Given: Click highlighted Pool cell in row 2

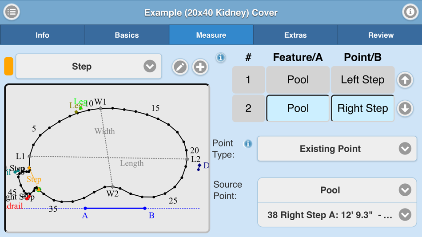Looking at the screenshot, I should click(x=298, y=108).
